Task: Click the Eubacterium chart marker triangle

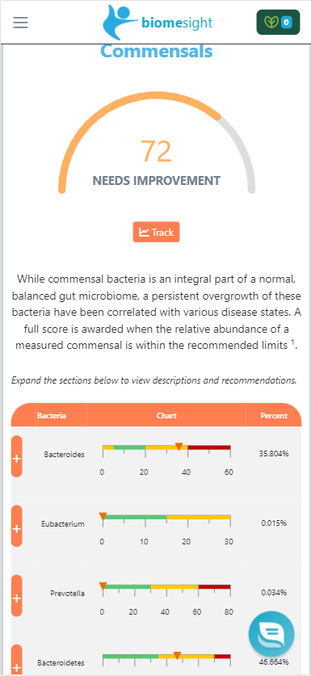Action: coord(103,516)
